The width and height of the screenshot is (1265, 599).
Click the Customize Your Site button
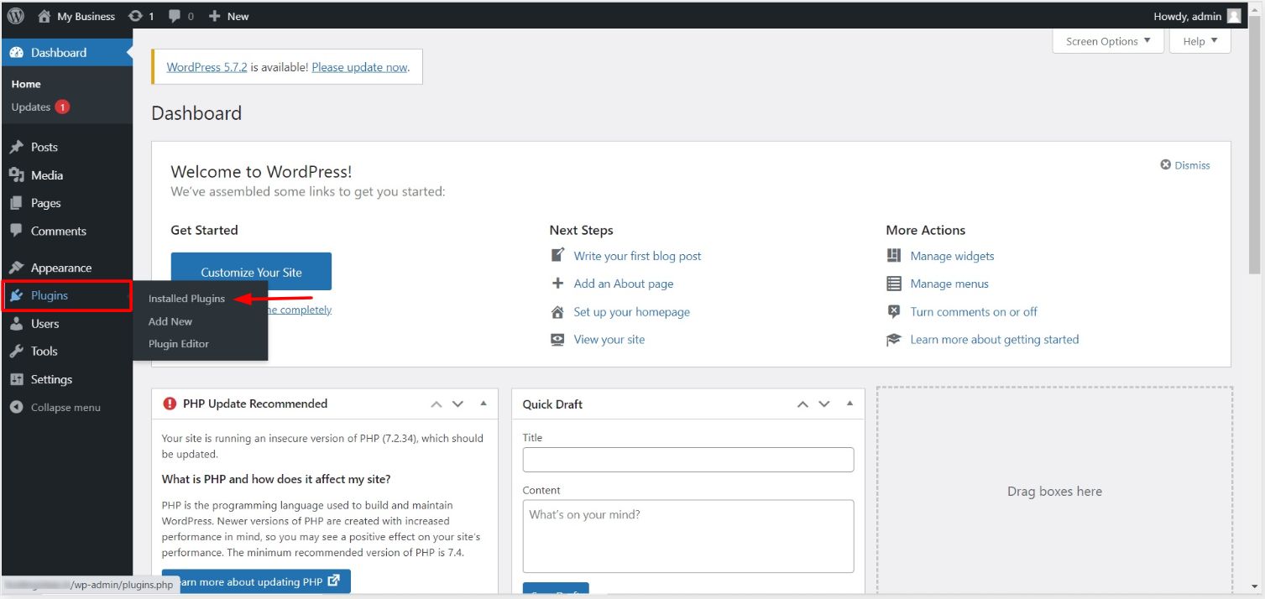click(251, 272)
